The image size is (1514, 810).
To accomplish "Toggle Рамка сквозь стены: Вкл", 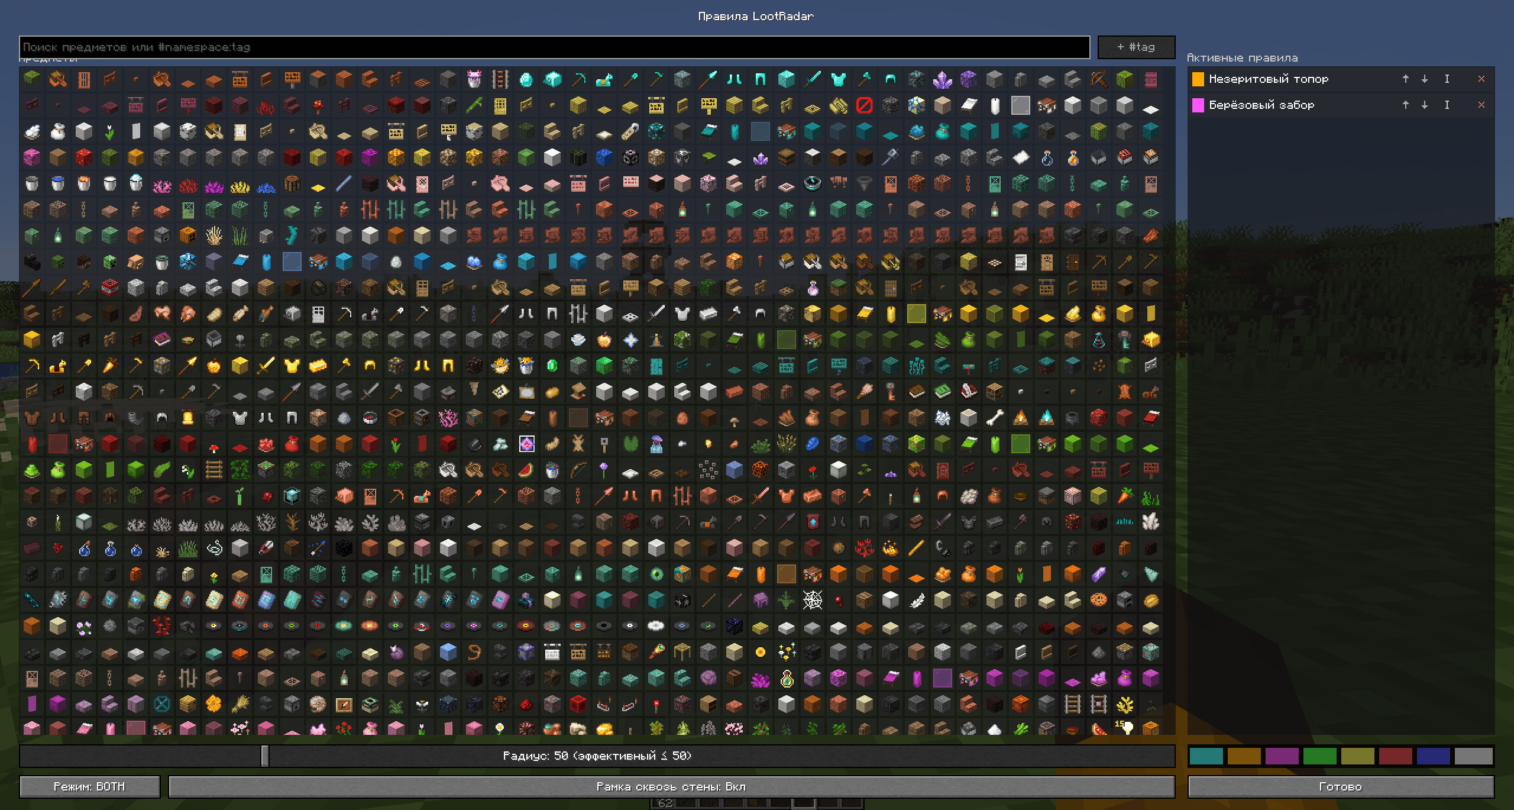I will [x=671, y=786].
